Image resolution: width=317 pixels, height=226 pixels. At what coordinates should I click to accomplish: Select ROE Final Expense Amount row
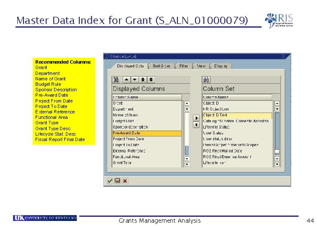237,157
